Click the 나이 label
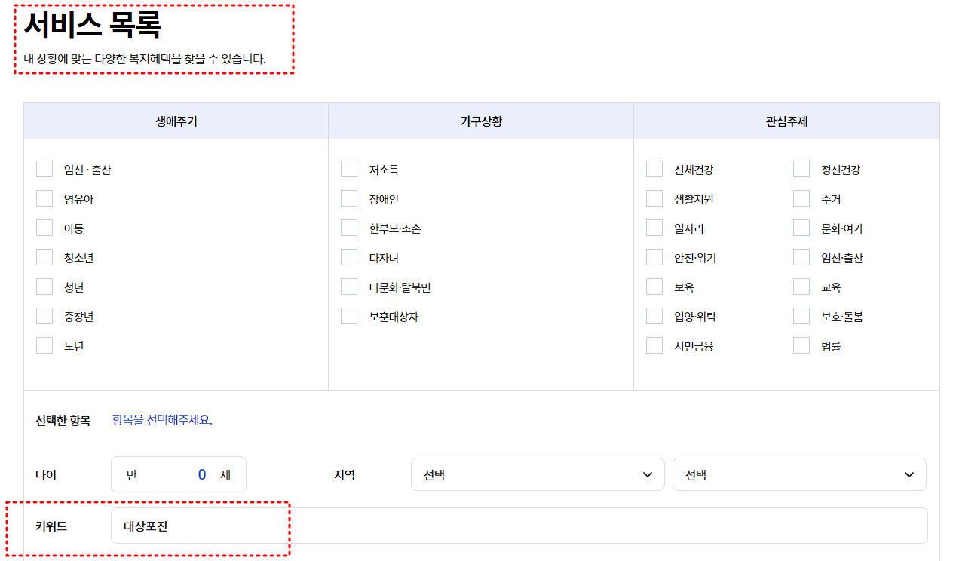956x561 pixels. [46, 474]
